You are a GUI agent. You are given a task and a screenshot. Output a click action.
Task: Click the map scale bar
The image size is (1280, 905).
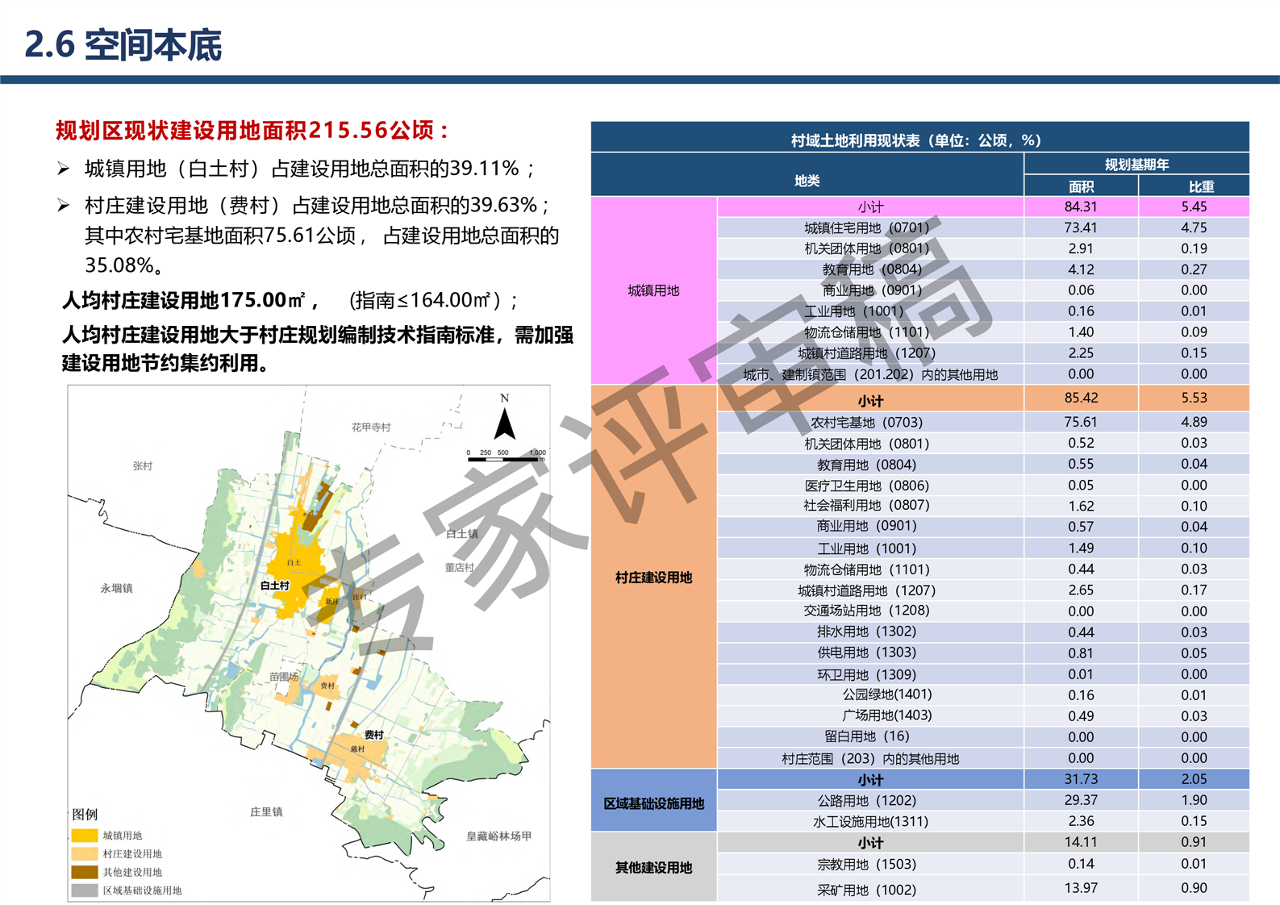506,457
